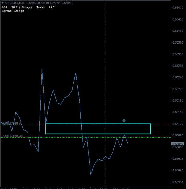Screen dimensions: 186x189
Task: Click price scale value 0.64980
Action: tap(178, 171)
